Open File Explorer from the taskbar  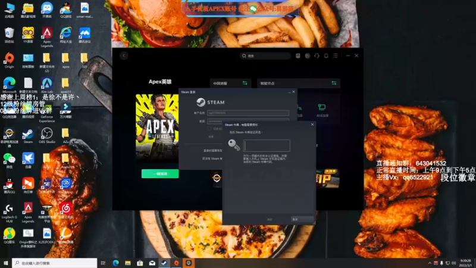(x=128, y=263)
